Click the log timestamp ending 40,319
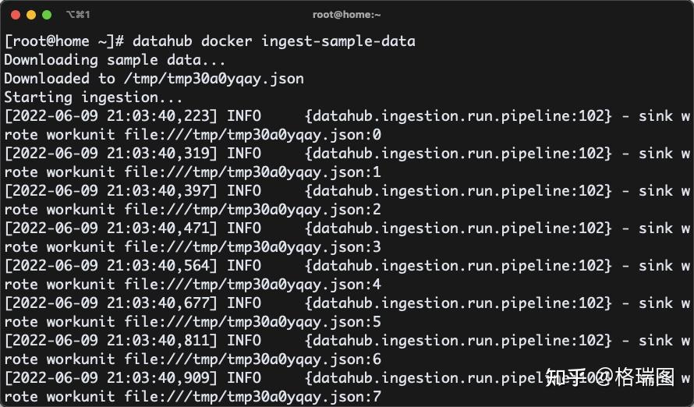The image size is (694, 407). [112, 154]
